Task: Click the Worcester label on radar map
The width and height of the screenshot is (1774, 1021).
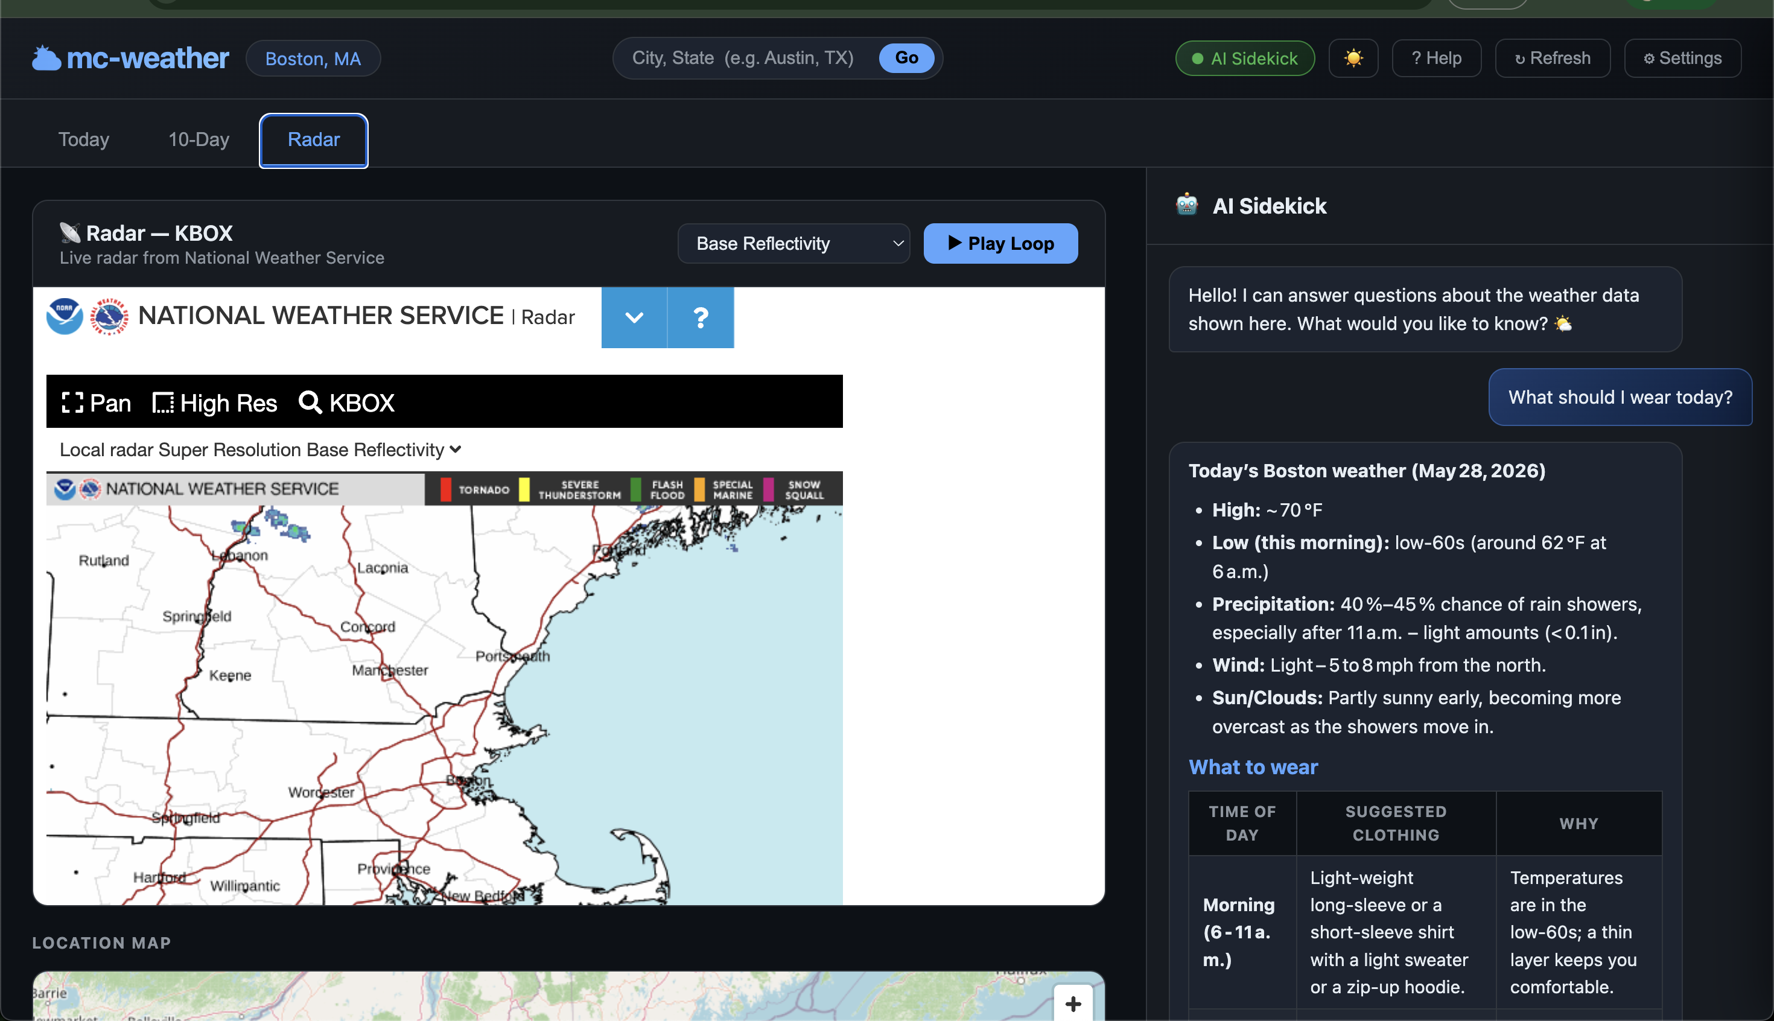Action: pyautogui.click(x=321, y=792)
